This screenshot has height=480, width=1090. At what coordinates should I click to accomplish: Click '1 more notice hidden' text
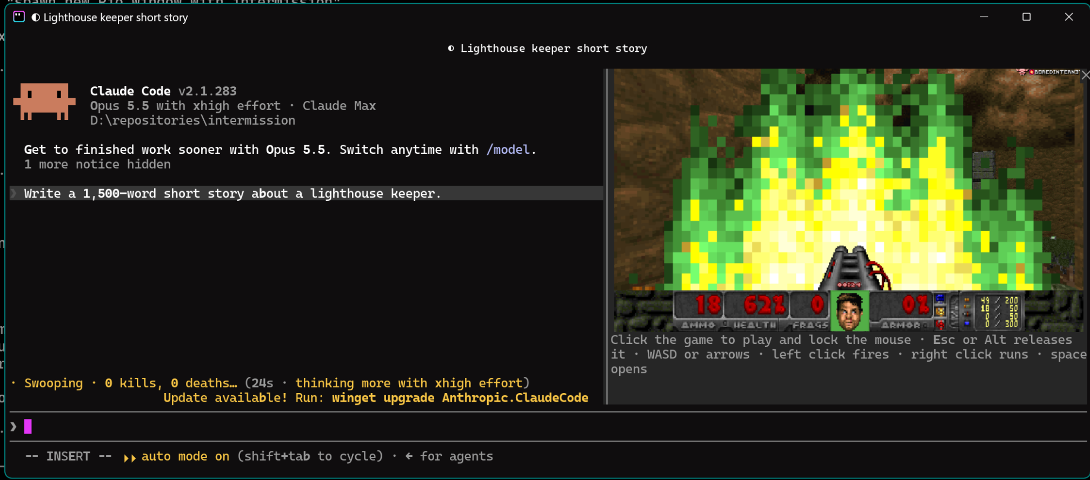point(97,164)
